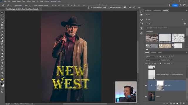This screenshot has height=105, width=188.
Task: Toggle lock transparent pixels
Action: point(150,64)
